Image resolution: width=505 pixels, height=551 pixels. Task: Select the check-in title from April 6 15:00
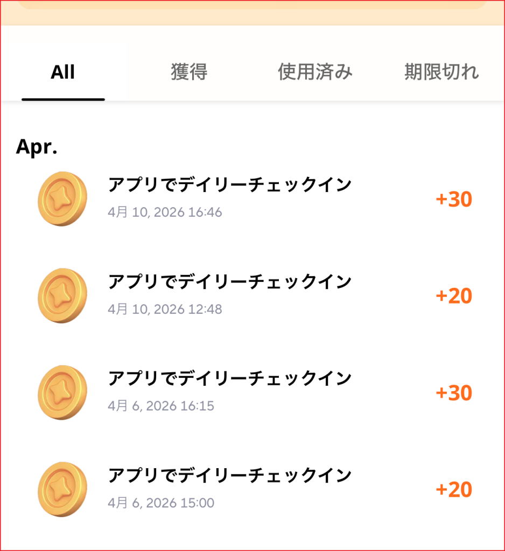[x=230, y=476]
